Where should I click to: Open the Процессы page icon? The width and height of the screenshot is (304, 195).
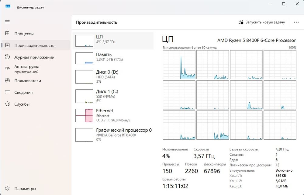click(x=8, y=34)
